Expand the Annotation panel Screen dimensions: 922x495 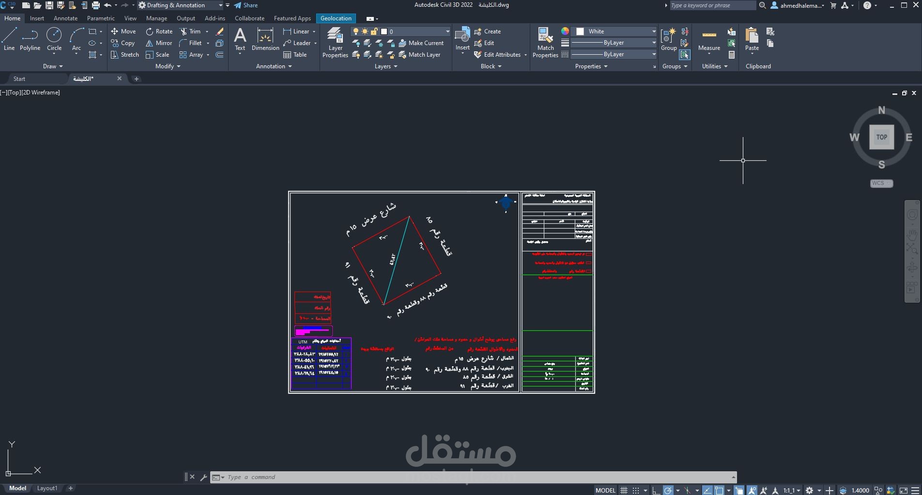[x=274, y=66]
